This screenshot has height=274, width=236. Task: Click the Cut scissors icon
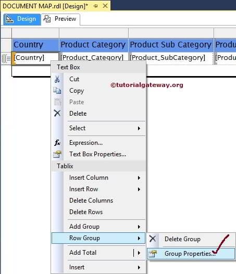tap(57, 79)
